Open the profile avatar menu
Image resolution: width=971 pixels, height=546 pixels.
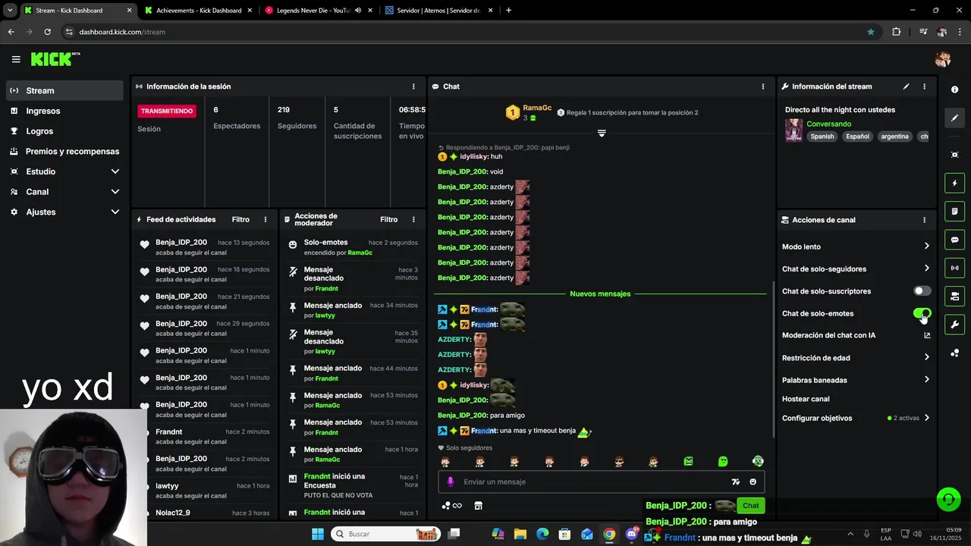coord(943,59)
